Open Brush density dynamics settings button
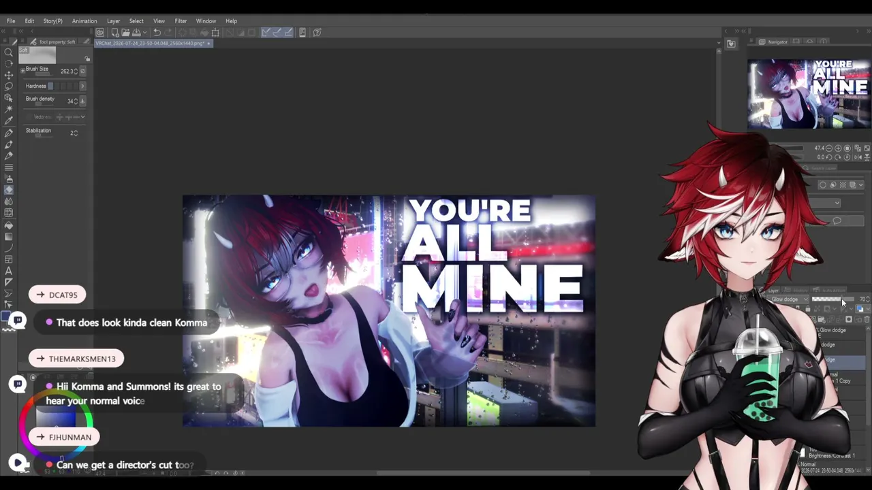The image size is (872, 490). (83, 101)
